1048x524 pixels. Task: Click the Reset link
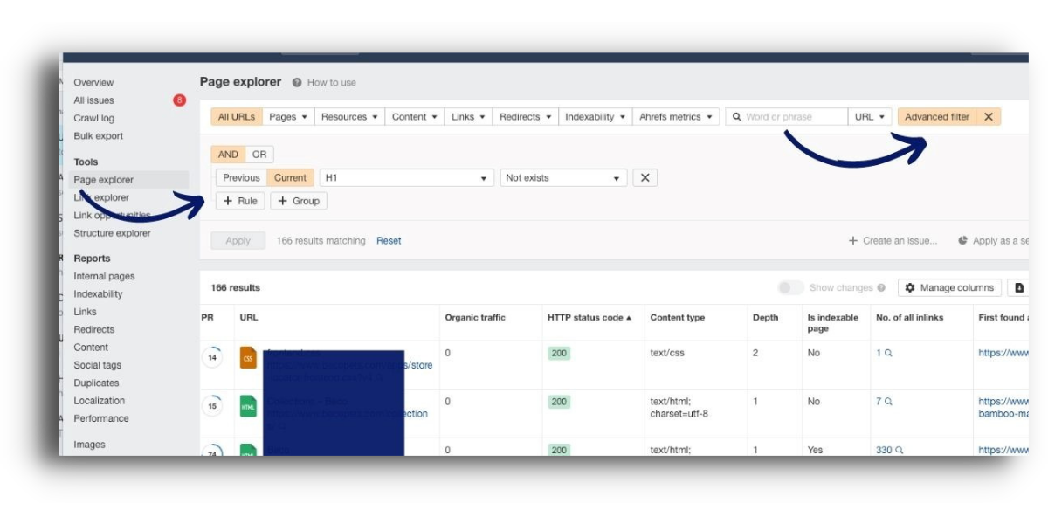[389, 241]
